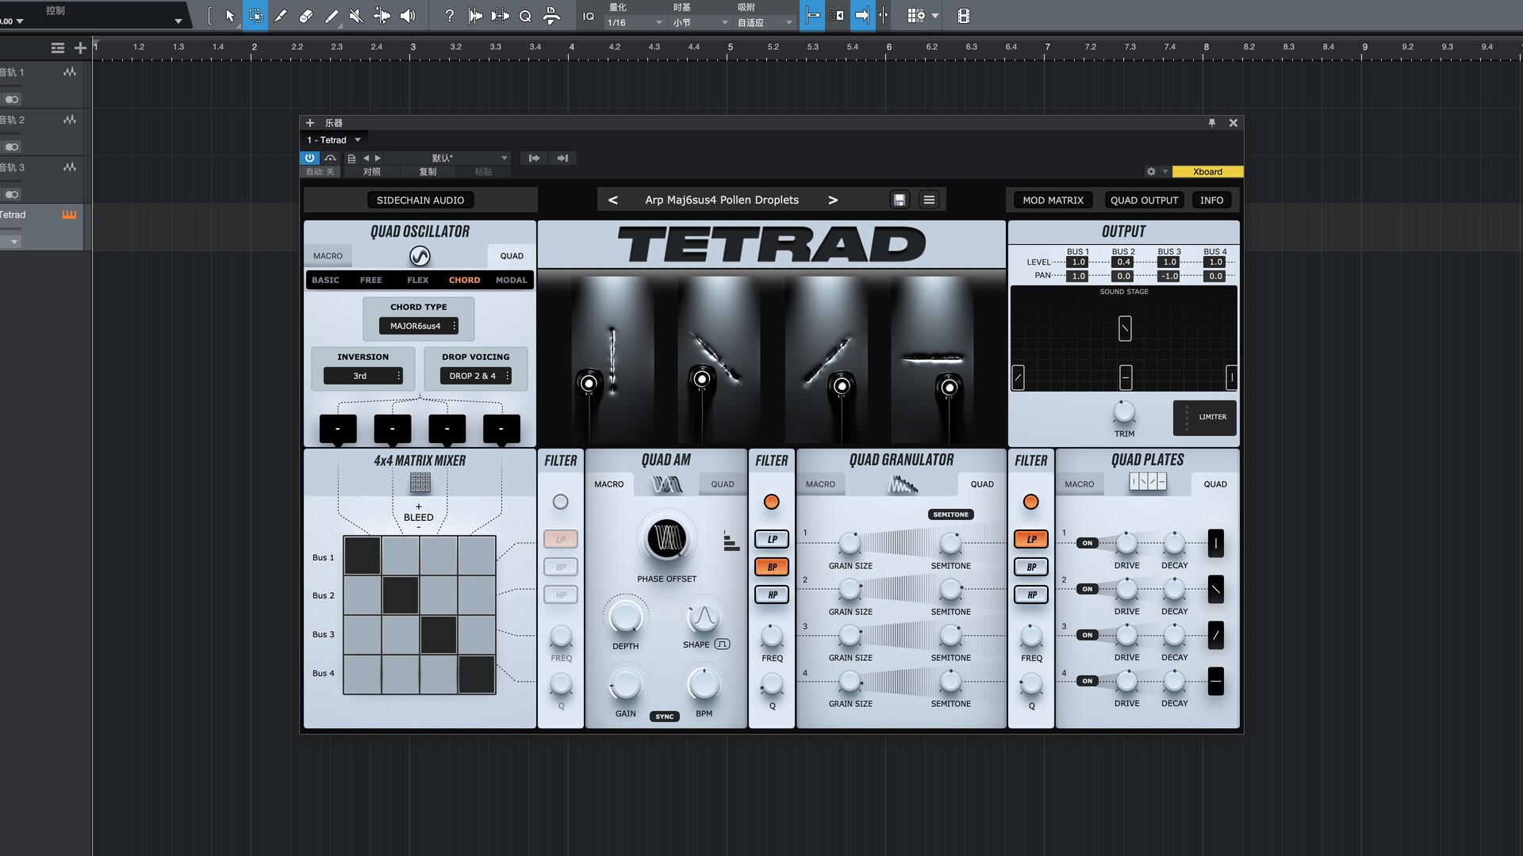The image size is (1523, 856).
Task: Click Bus 1 level value field
Action: pos(1078,262)
